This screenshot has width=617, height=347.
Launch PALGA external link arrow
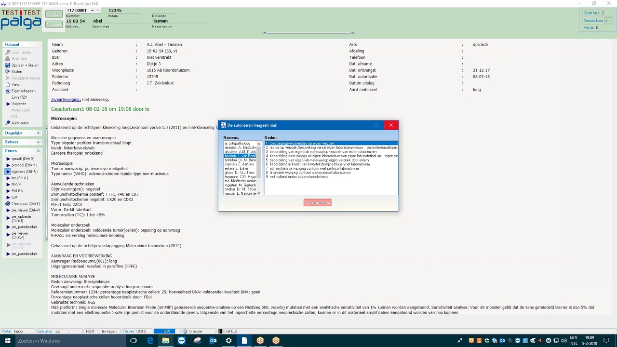click(x=8, y=191)
